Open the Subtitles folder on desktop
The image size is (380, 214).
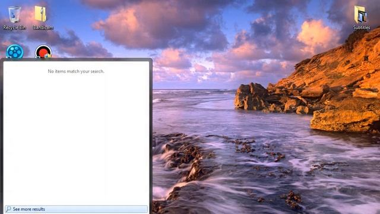361,18
